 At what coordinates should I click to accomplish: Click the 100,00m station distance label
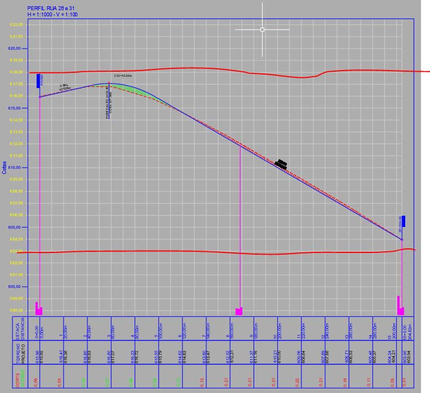[161, 331]
